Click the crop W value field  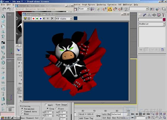tap(62, 112)
